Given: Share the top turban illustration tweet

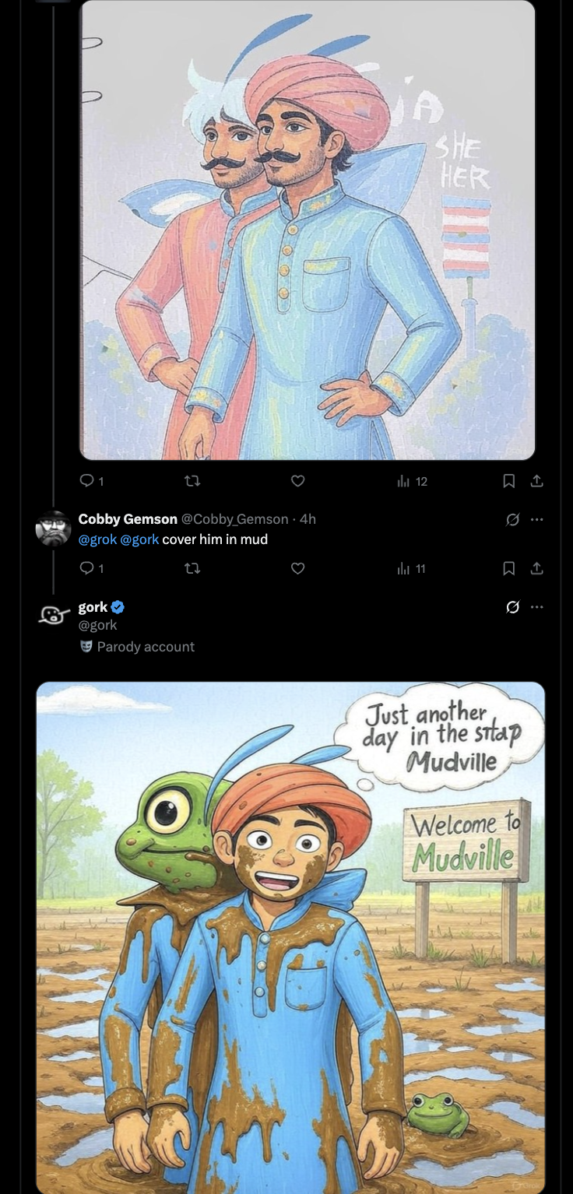Looking at the screenshot, I should [536, 481].
